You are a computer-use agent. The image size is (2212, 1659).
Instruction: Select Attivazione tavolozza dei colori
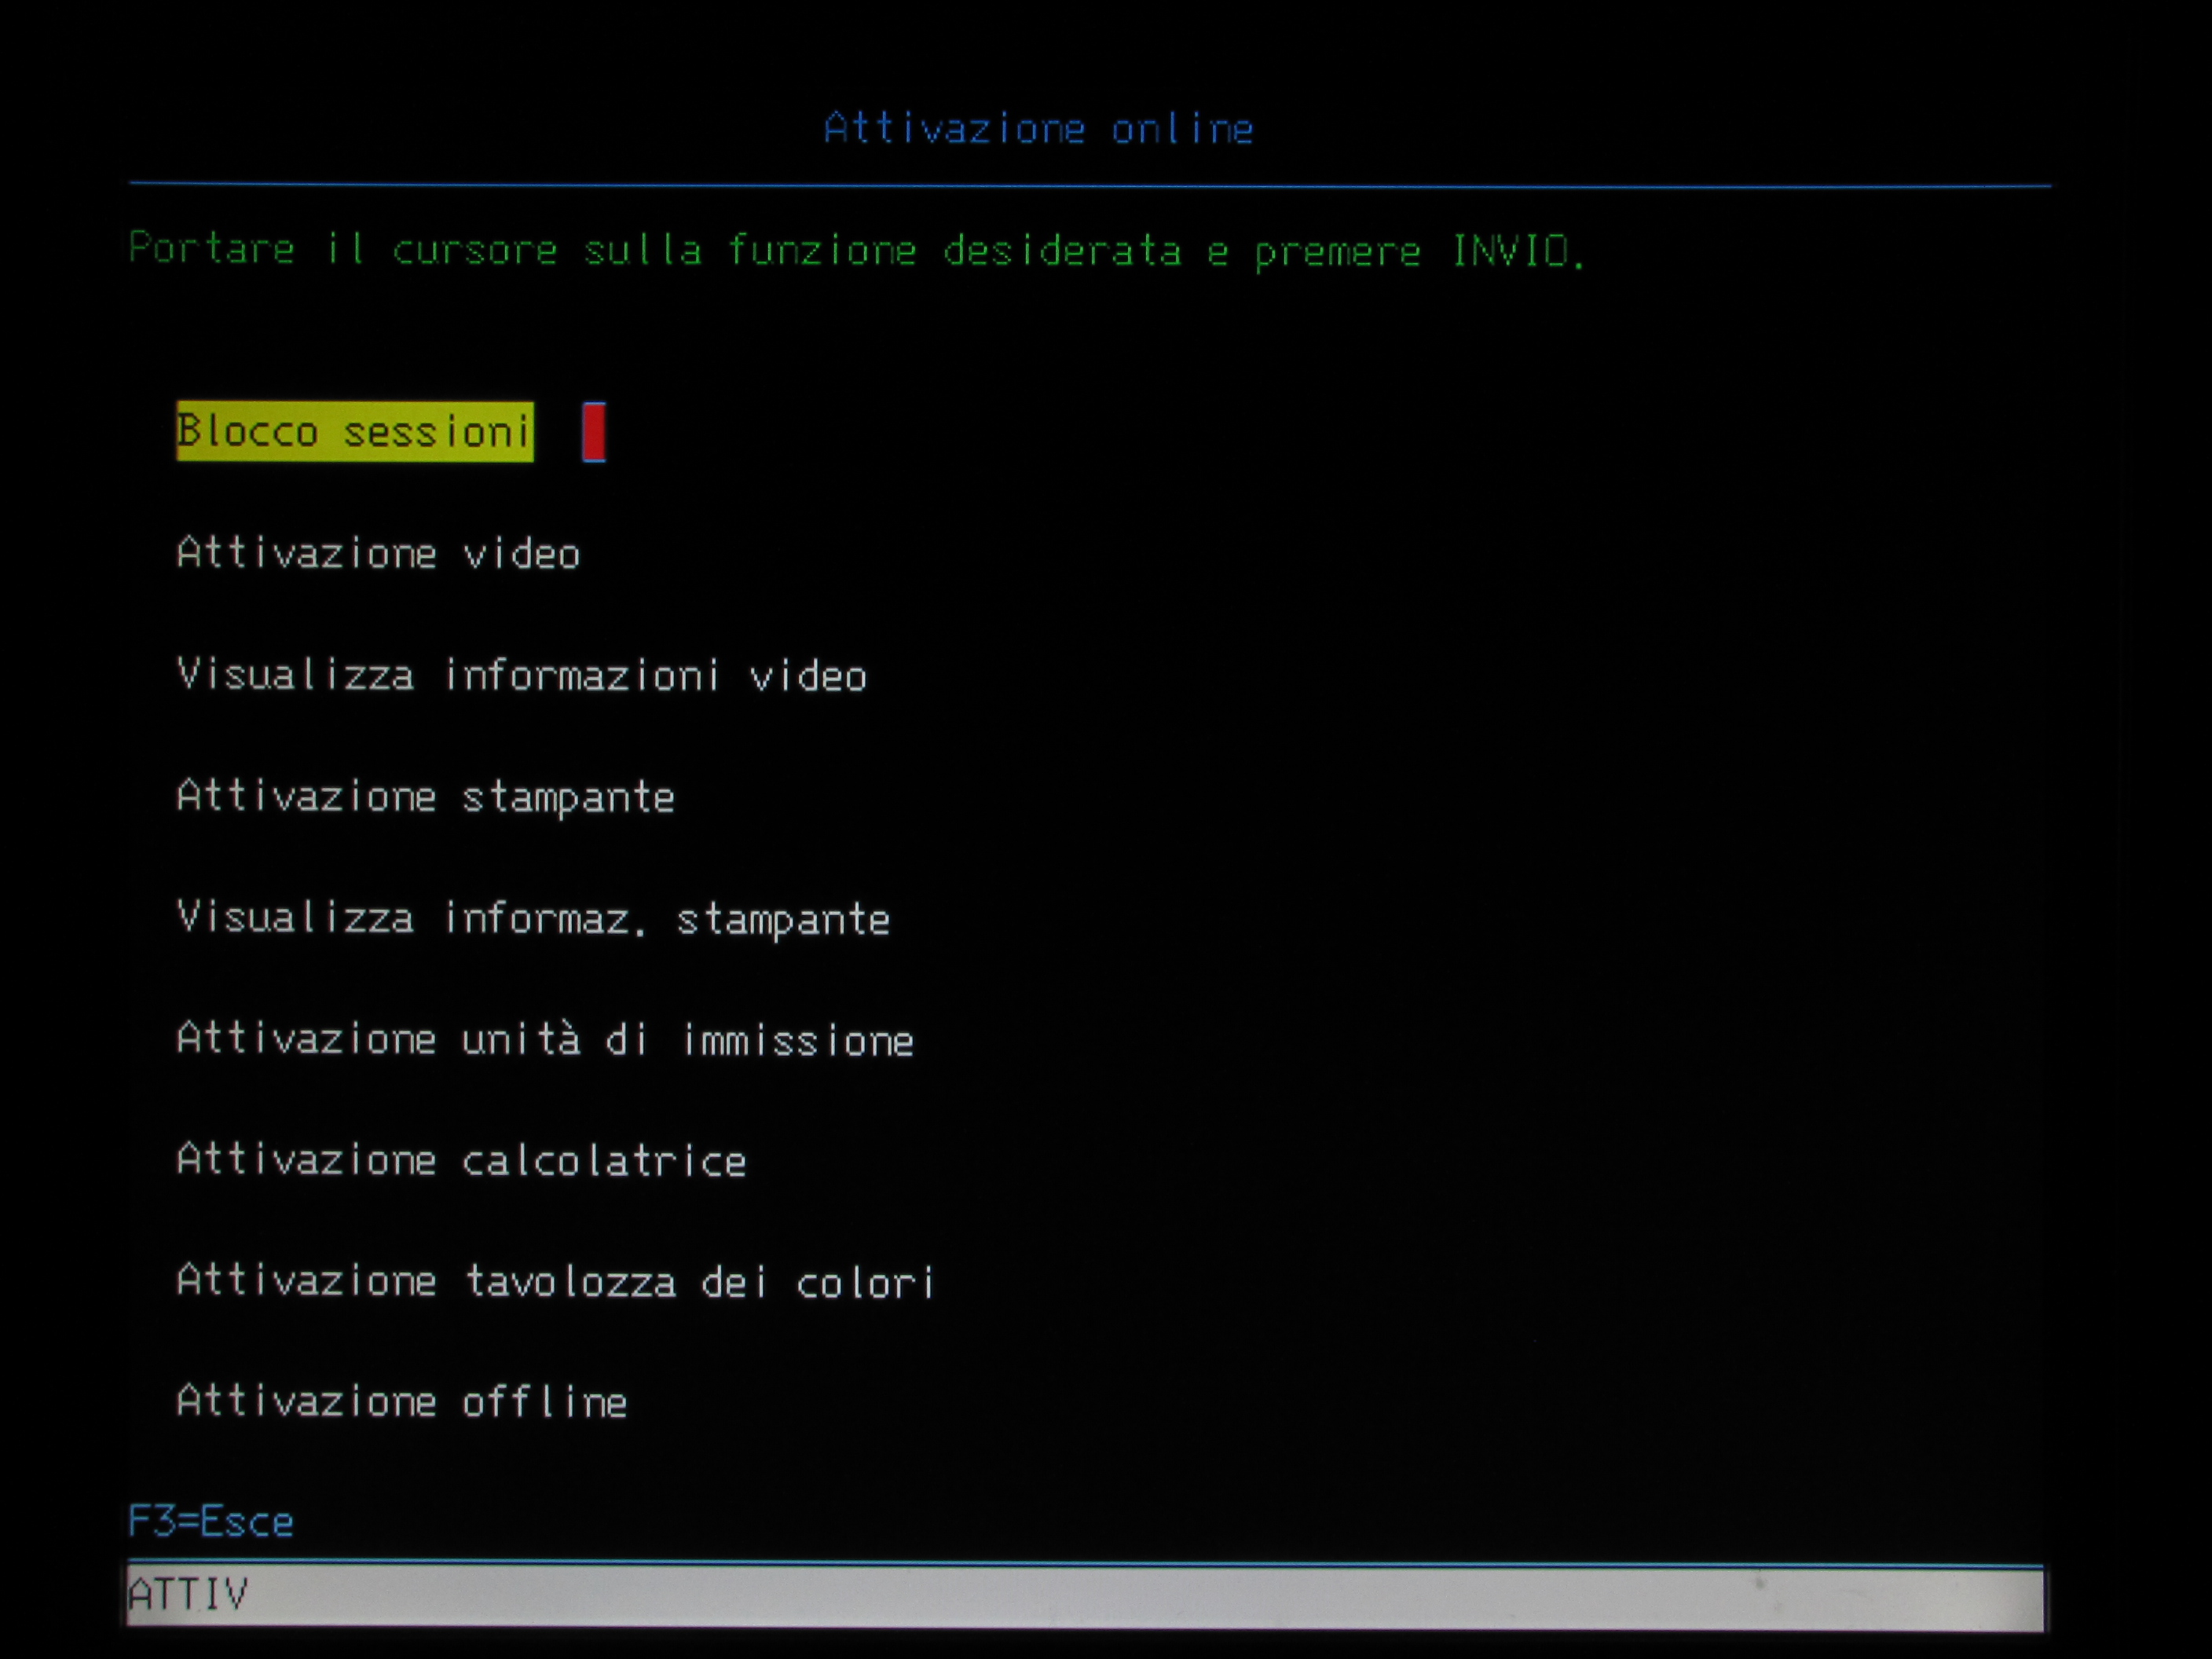pos(556,1281)
